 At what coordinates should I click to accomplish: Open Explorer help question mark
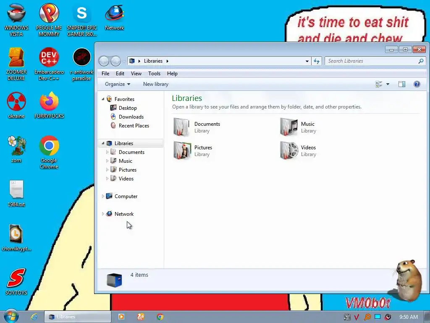[x=417, y=84]
